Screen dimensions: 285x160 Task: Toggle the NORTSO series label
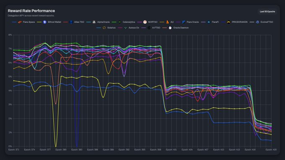click(x=153, y=22)
